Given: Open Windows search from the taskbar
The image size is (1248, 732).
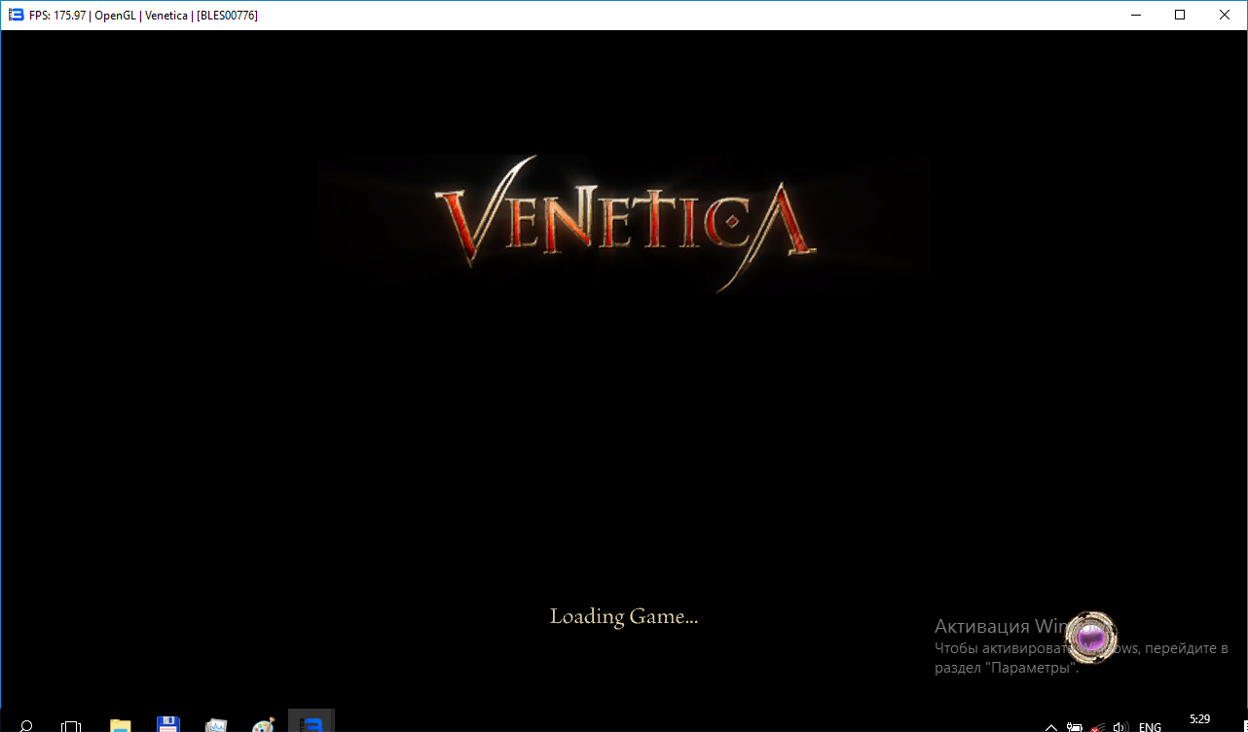Looking at the screenshot, I should coord(26,725).
